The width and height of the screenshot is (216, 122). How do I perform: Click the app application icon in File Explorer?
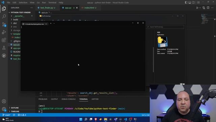(163, 42)
